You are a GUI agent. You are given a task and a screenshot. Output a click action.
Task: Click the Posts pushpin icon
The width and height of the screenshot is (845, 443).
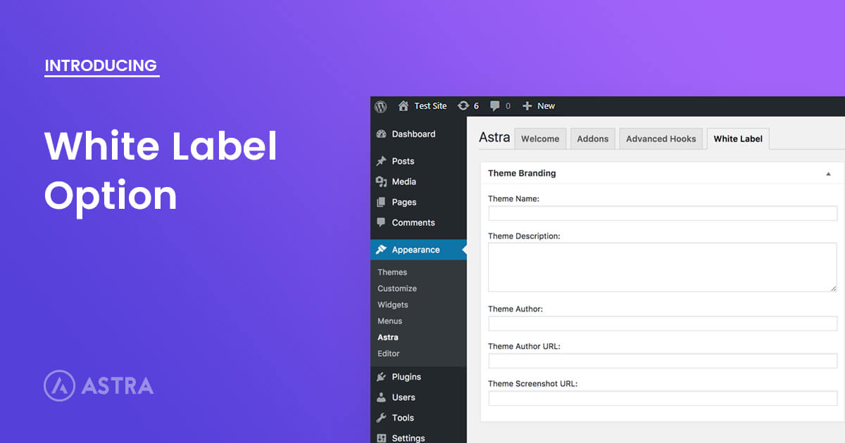pyautogui.click(x=382, y=162)
